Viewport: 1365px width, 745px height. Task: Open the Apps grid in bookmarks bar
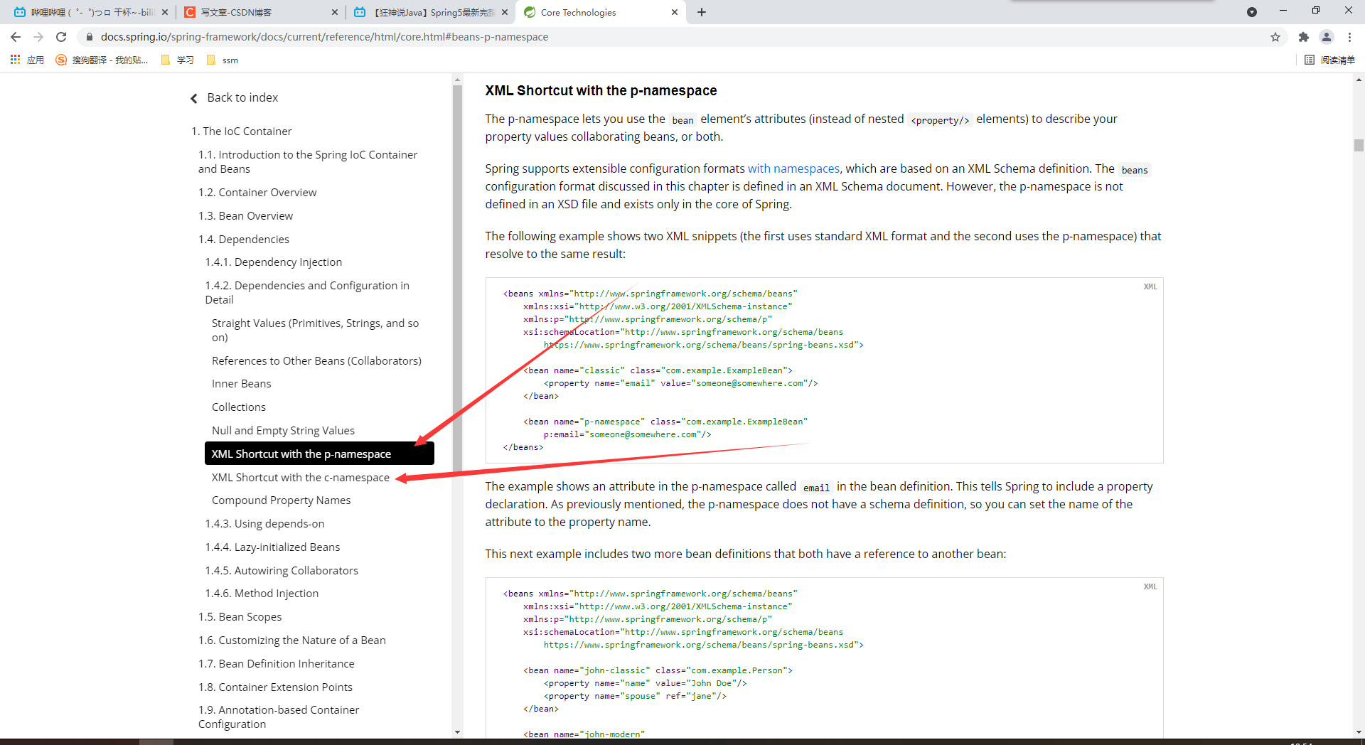coord(27,60)
